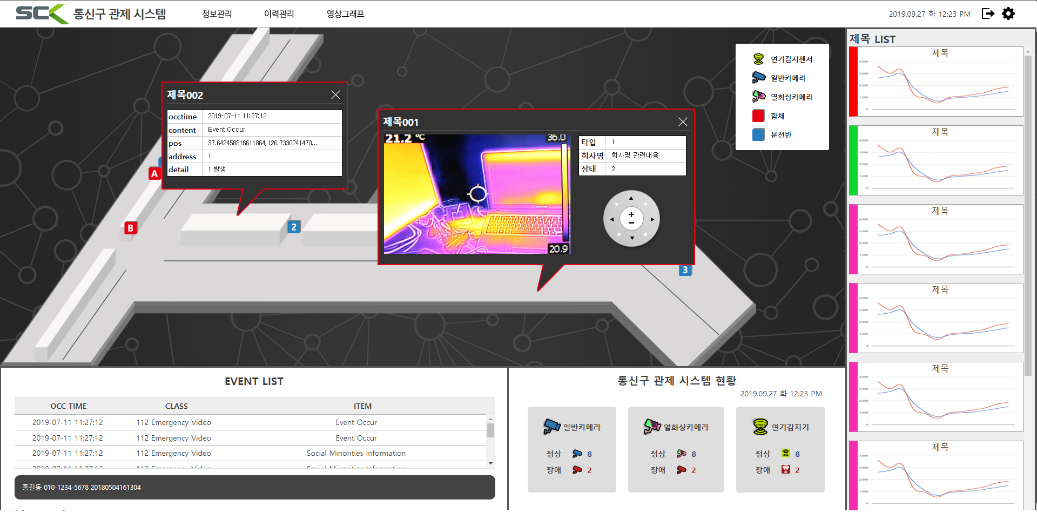Image resolution: width=1037 pixels, height=513 pixels.
Task: Open the 정보관리 menu
Action: click(x=217, y=14)
